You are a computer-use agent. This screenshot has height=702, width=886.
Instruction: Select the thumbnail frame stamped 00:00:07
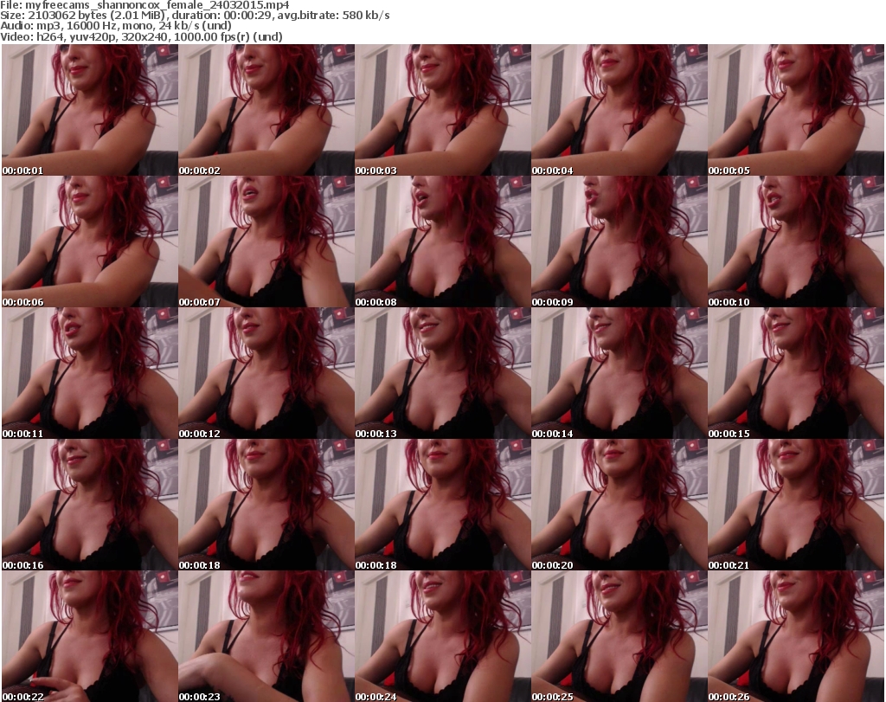(x=266, y=242)
